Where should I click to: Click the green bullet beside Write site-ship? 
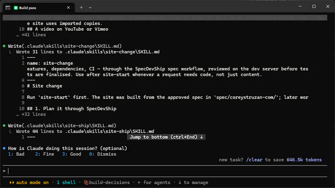pos(4,125)
